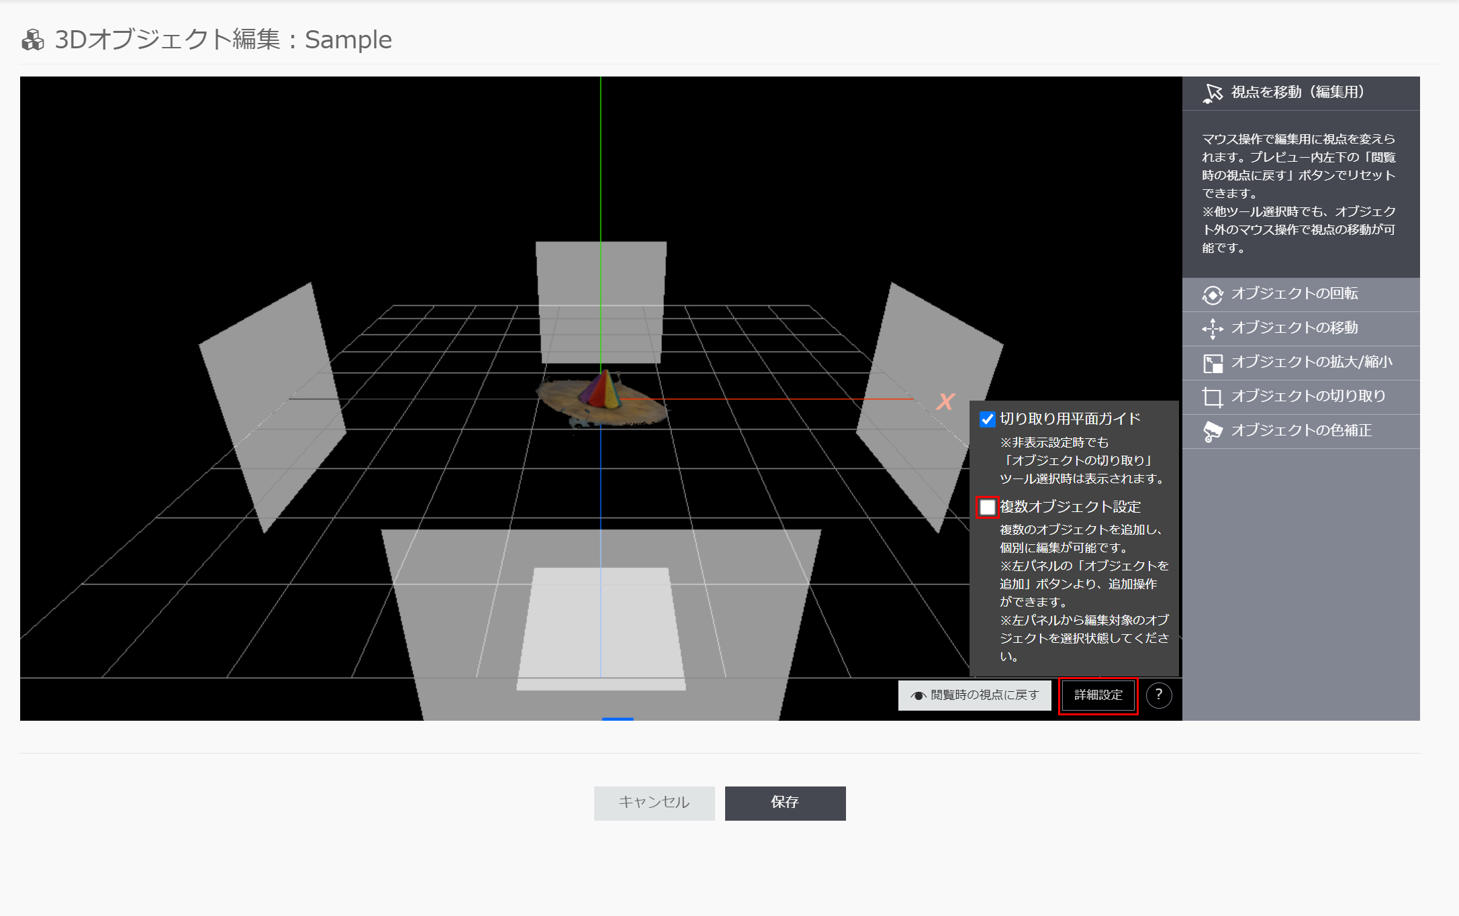
Task: Uncheck the 切り取り用平面ガイド checkbox
Action: pyautogui.click(x=987, y=419)
